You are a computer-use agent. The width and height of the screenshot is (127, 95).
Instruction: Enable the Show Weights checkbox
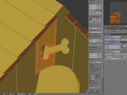pyautogui.click(x=90, y=83)
